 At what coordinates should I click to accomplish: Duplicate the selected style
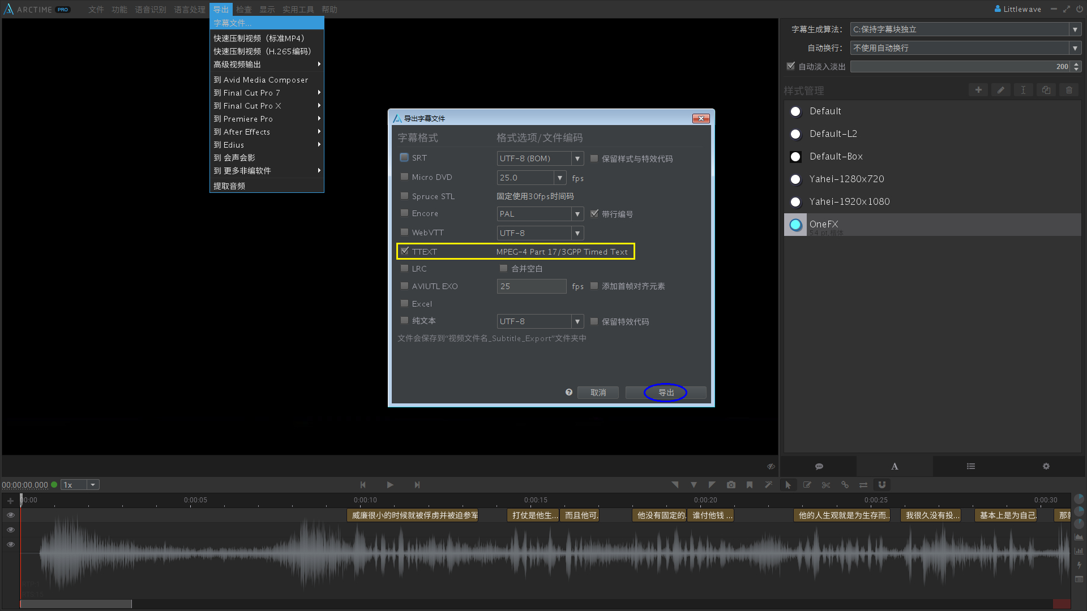(1046, 90)
